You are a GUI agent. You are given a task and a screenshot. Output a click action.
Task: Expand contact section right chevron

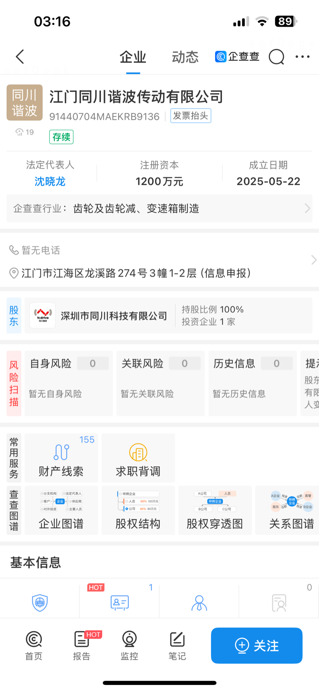(x=314, y=260)
